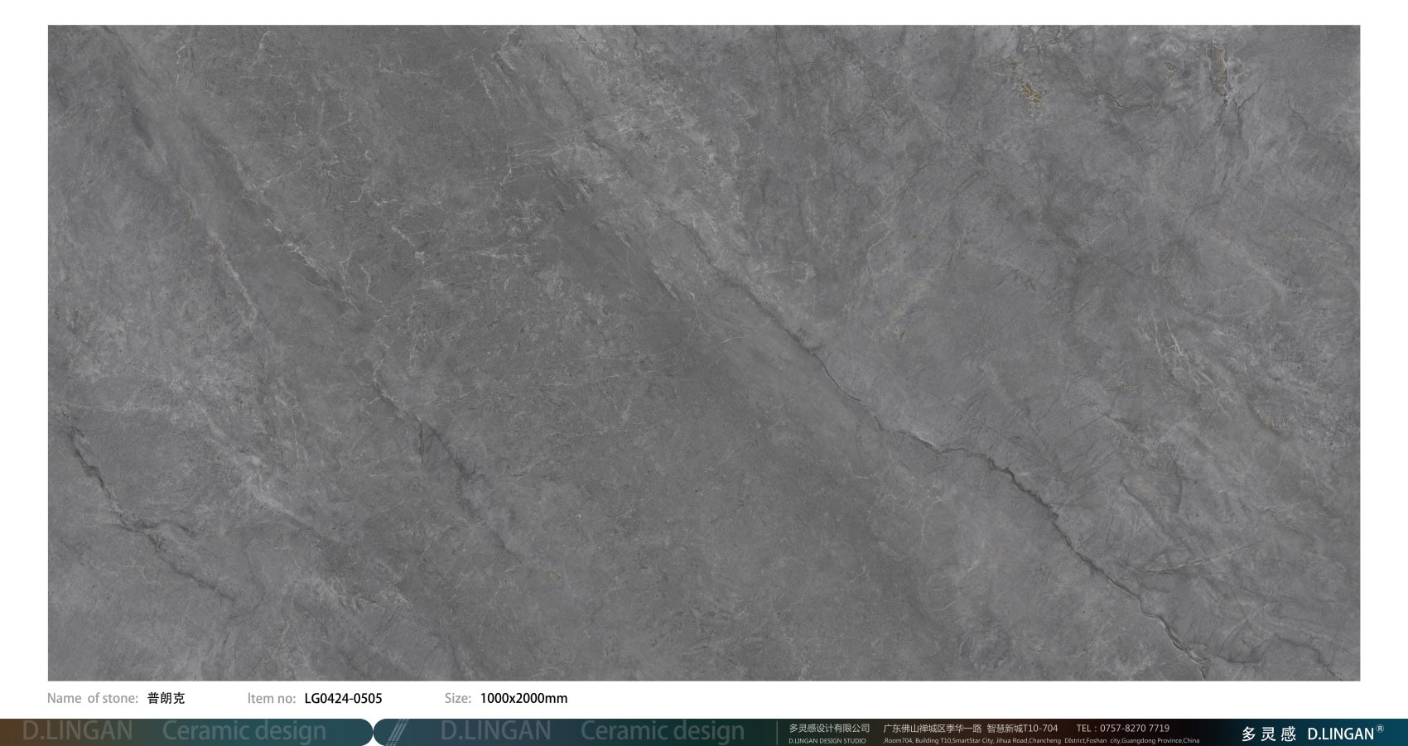Click the 多灵感 brand logo at bottom right
The width and height of the screenshot is (1408, 746).
click(x=1268, y=734)
